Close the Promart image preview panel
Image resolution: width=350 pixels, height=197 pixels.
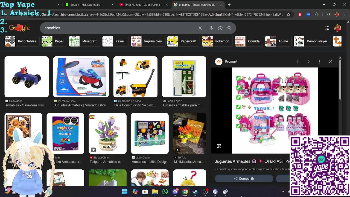tap(330, 62)
